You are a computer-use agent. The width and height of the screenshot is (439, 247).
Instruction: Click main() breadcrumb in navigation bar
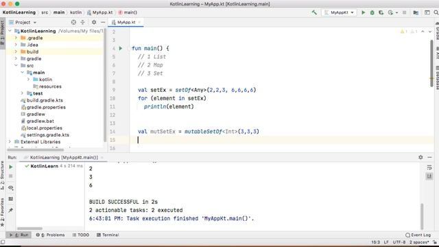pos(128,12)
